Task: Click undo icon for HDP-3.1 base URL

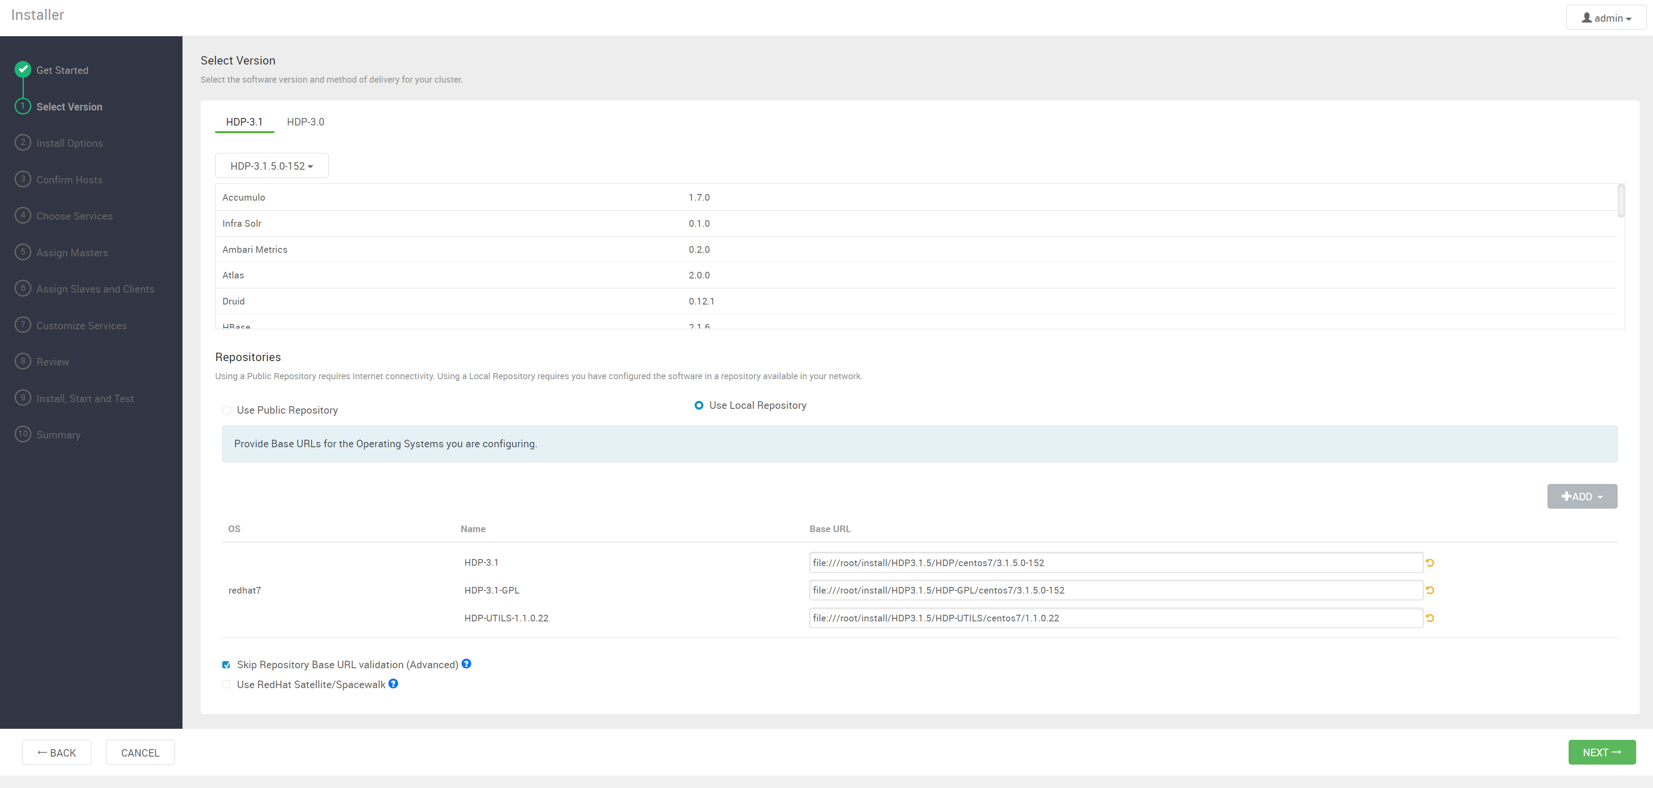Action: pos(1430,563)
